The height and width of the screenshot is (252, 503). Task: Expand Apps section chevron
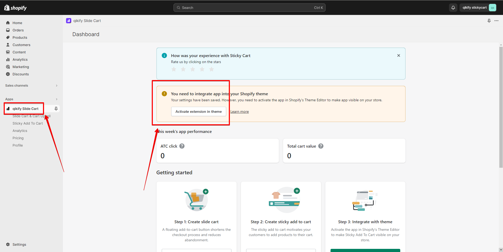click(x=57, y=99)
